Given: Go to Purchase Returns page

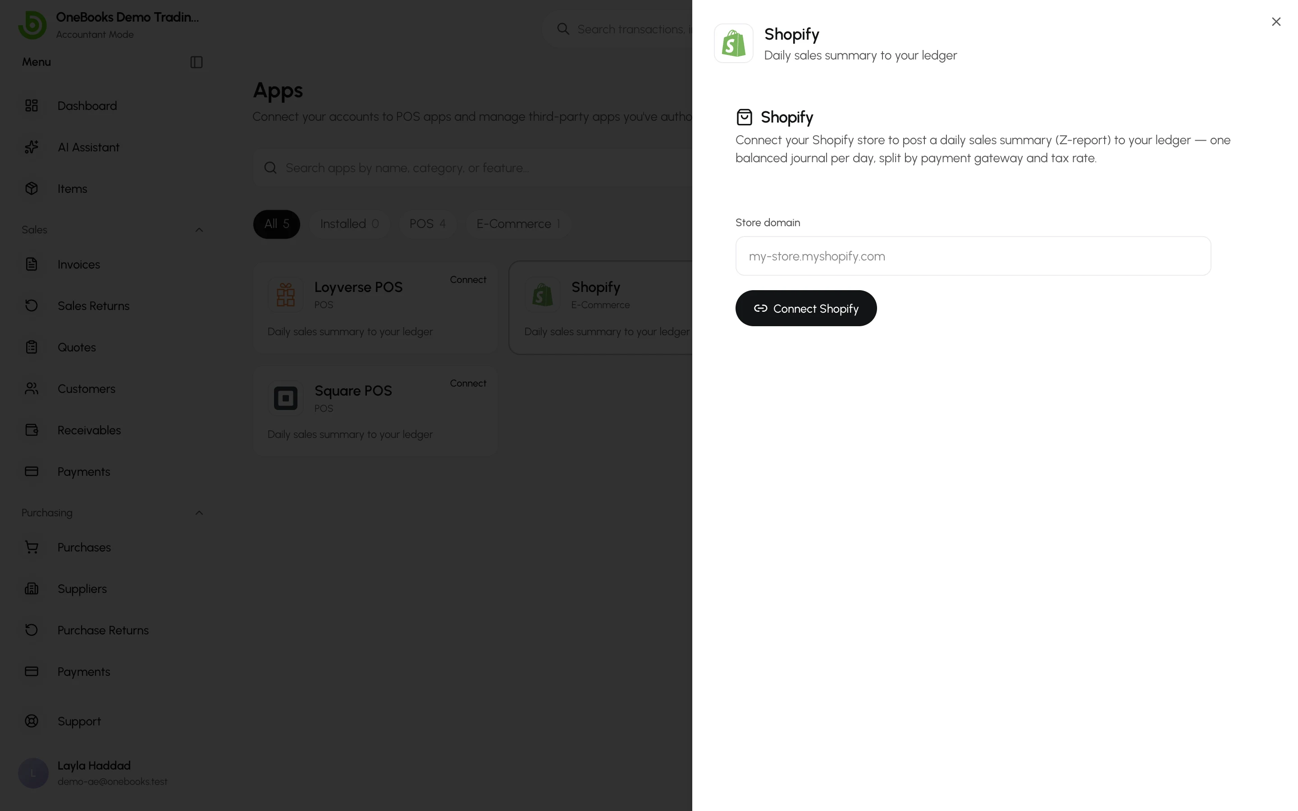Looking at the screenshot, I should (x=103, y=630).
